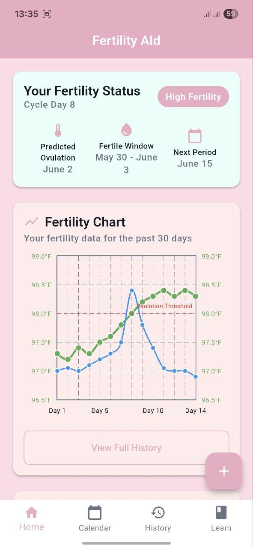Click the High Fertility badge
Image resolution: width=253 pixels, height=548 pixels.
[x=193, y=97]
